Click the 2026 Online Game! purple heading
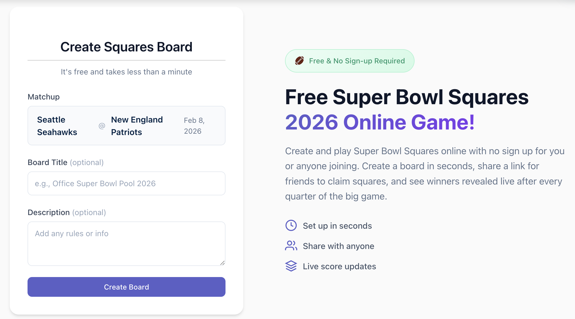Viewport: 575px width, 319px height. click(x=380, y=122)
